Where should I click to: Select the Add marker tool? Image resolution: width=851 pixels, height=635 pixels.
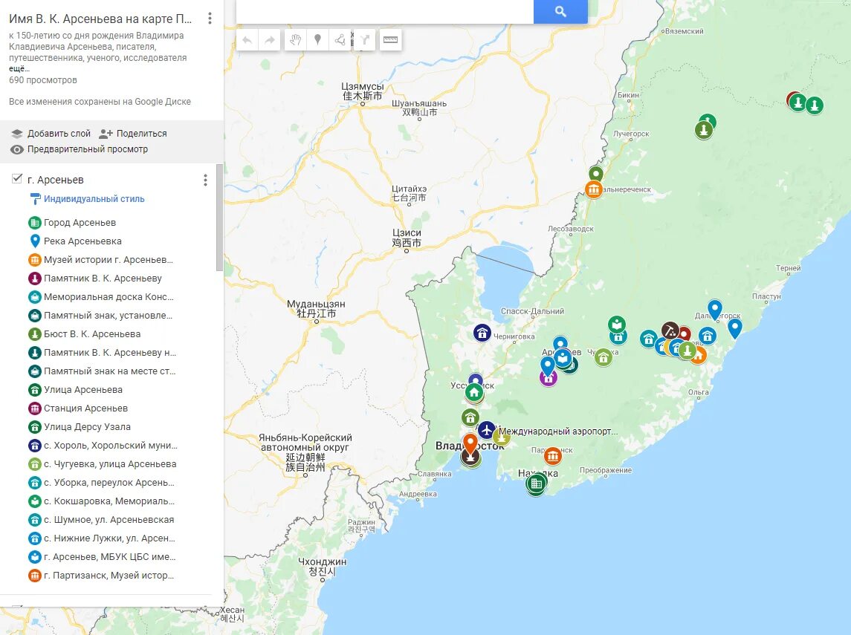(317, 40)
